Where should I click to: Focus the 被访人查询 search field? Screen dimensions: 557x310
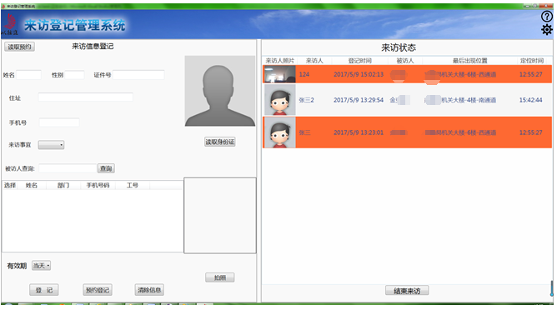click(68, 168)
